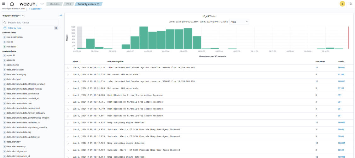Open rule 31101 link at 09:16:31.669
Viewport: 355px width, 158px height.
341,88
